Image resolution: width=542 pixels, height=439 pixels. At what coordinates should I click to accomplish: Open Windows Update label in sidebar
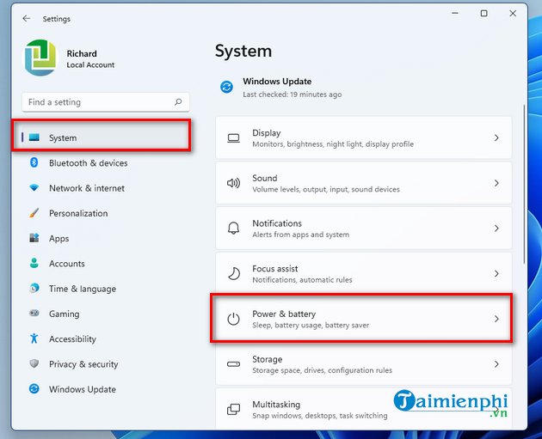click(83, 390)
